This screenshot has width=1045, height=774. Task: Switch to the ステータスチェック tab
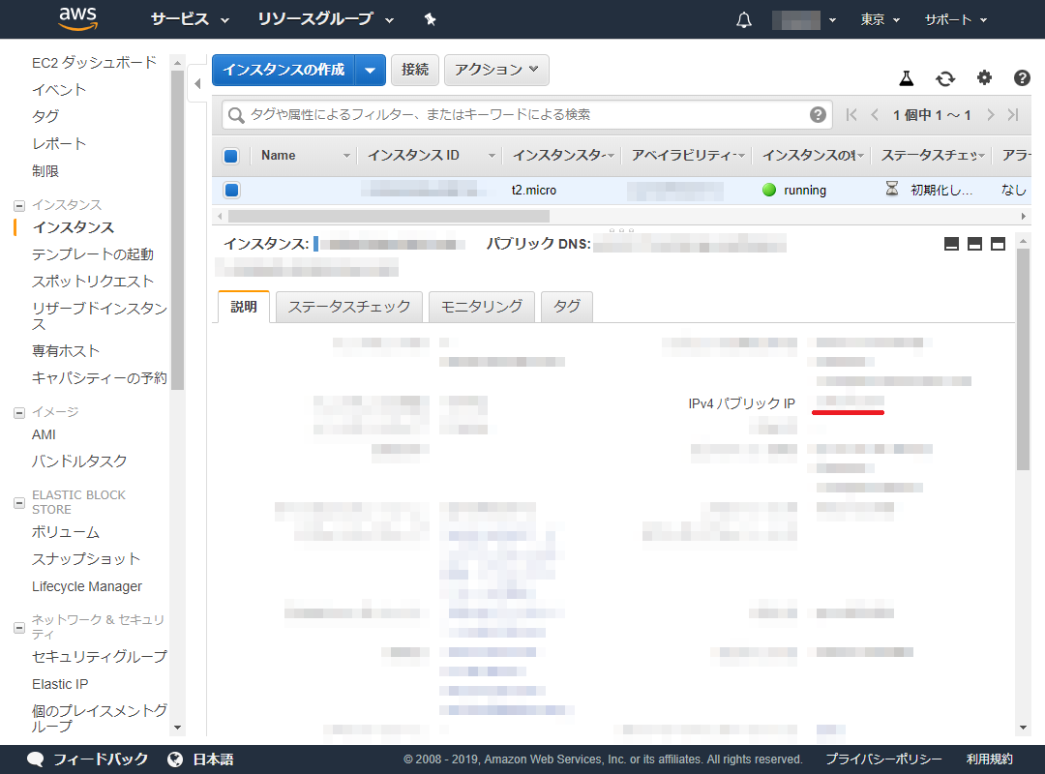349,307
